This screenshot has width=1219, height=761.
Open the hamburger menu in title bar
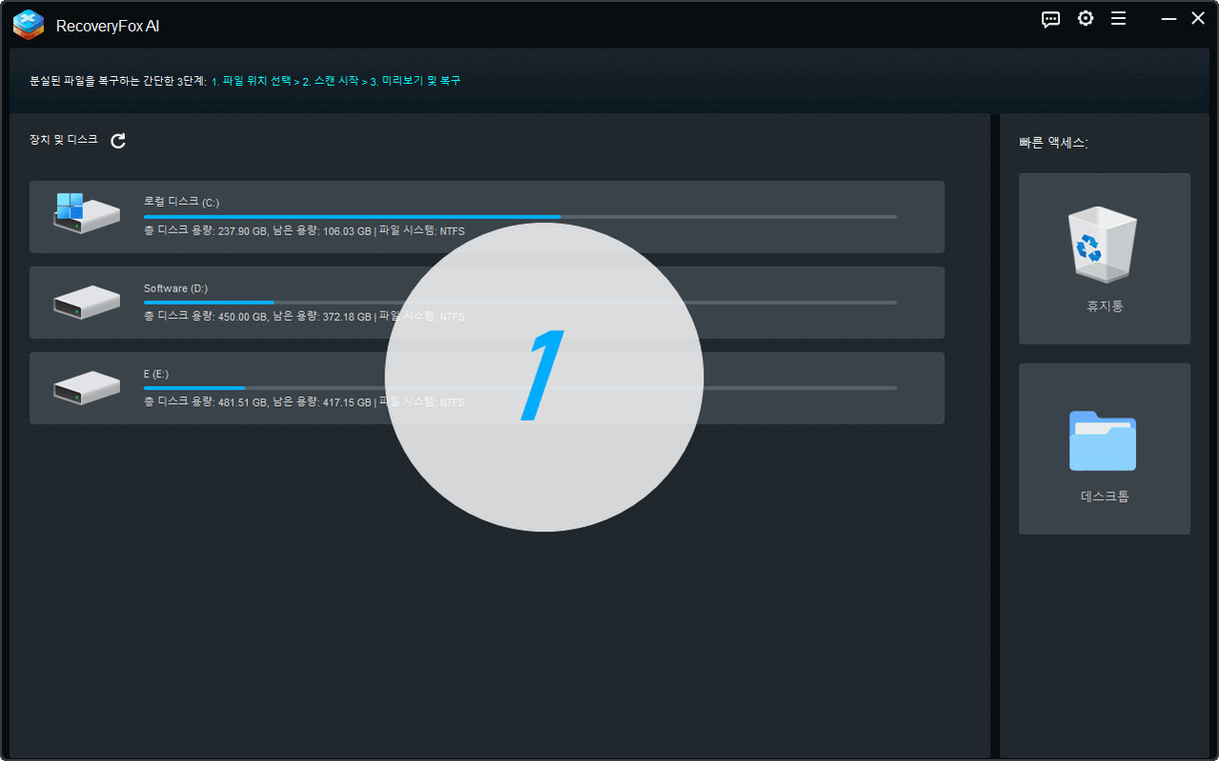pyautogui.click(x=1118, y=19)
